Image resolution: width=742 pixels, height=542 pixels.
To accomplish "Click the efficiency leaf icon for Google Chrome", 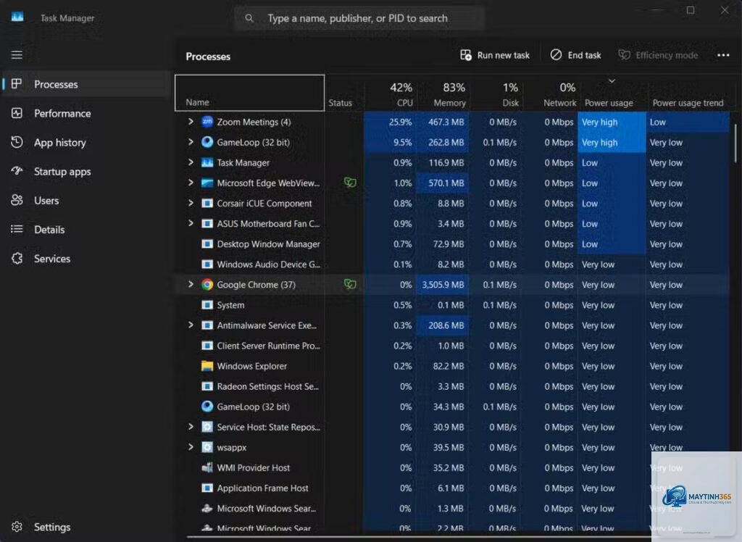I will click(350, 284).
